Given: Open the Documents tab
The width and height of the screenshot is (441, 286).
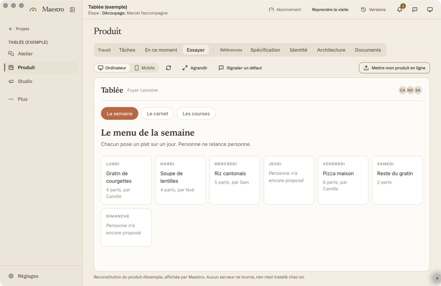Looking at the screenshot, I should (368, 50).
